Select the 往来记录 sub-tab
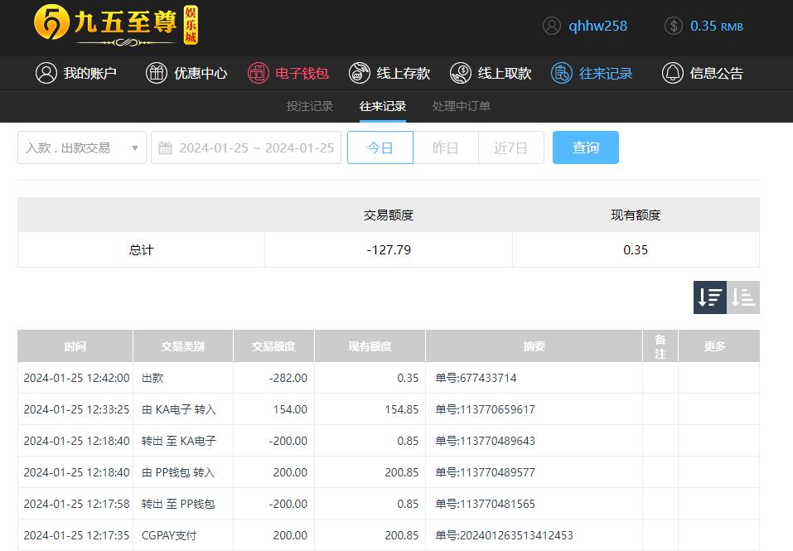793x551 pixels. point(383,106)
